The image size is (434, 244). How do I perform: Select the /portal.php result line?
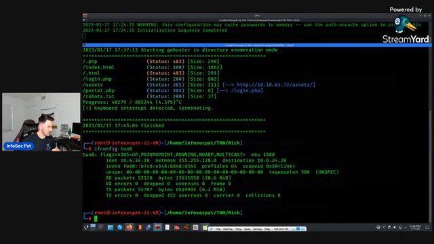(x=173, y=90)
